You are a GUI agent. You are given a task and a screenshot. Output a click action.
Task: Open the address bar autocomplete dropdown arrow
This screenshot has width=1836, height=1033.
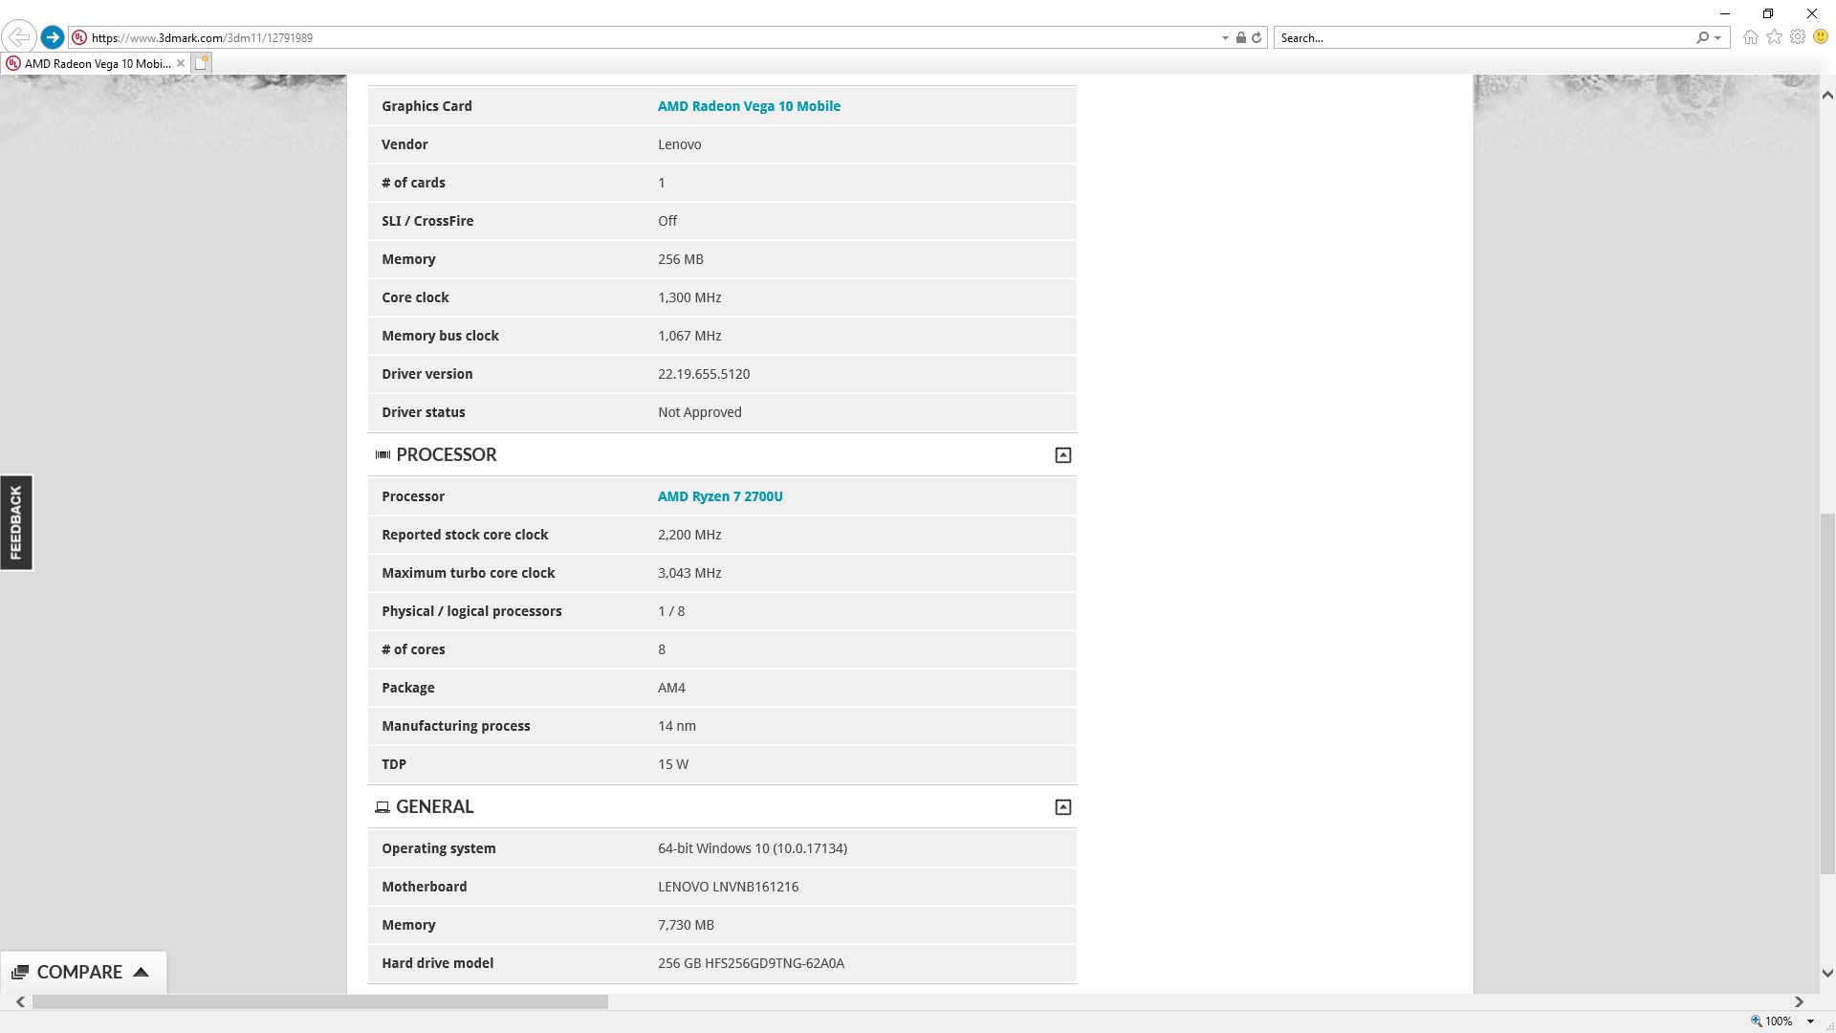coord(1225,38)
